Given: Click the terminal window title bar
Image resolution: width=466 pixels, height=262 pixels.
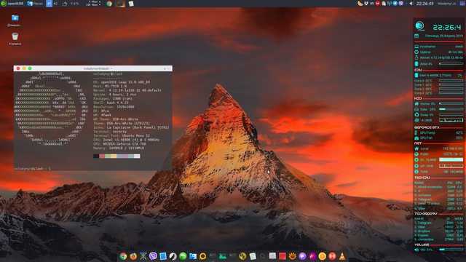Looking at the screenshot, I should [92, 68].
